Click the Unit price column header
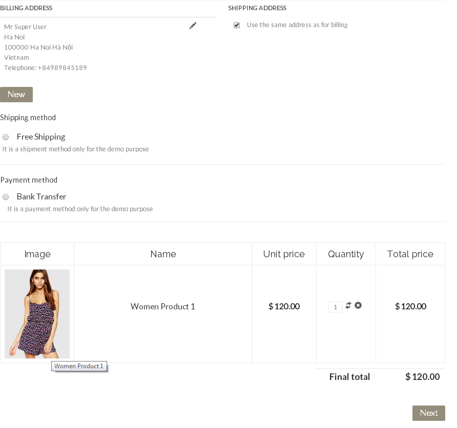The height and width of the screenshot is (428, 457). coord(284,254)
